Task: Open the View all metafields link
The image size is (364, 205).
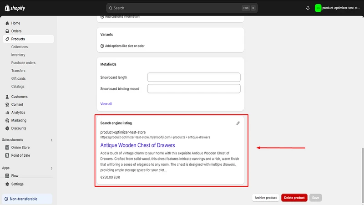Action: [x=106, y=104]
